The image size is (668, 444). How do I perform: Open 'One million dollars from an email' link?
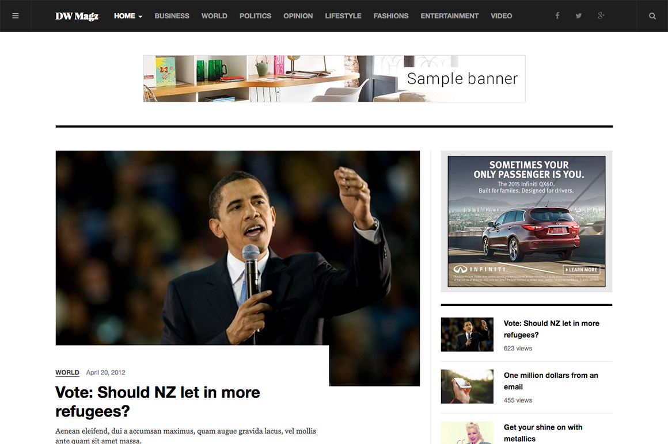click(551, 381)
